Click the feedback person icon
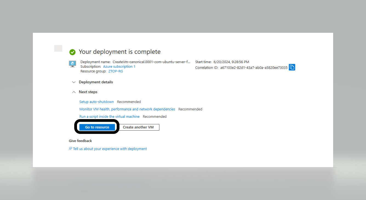Image resolution: width=366 pixels, height=200 pixels. pyautogui.click(x=70, y=149)
